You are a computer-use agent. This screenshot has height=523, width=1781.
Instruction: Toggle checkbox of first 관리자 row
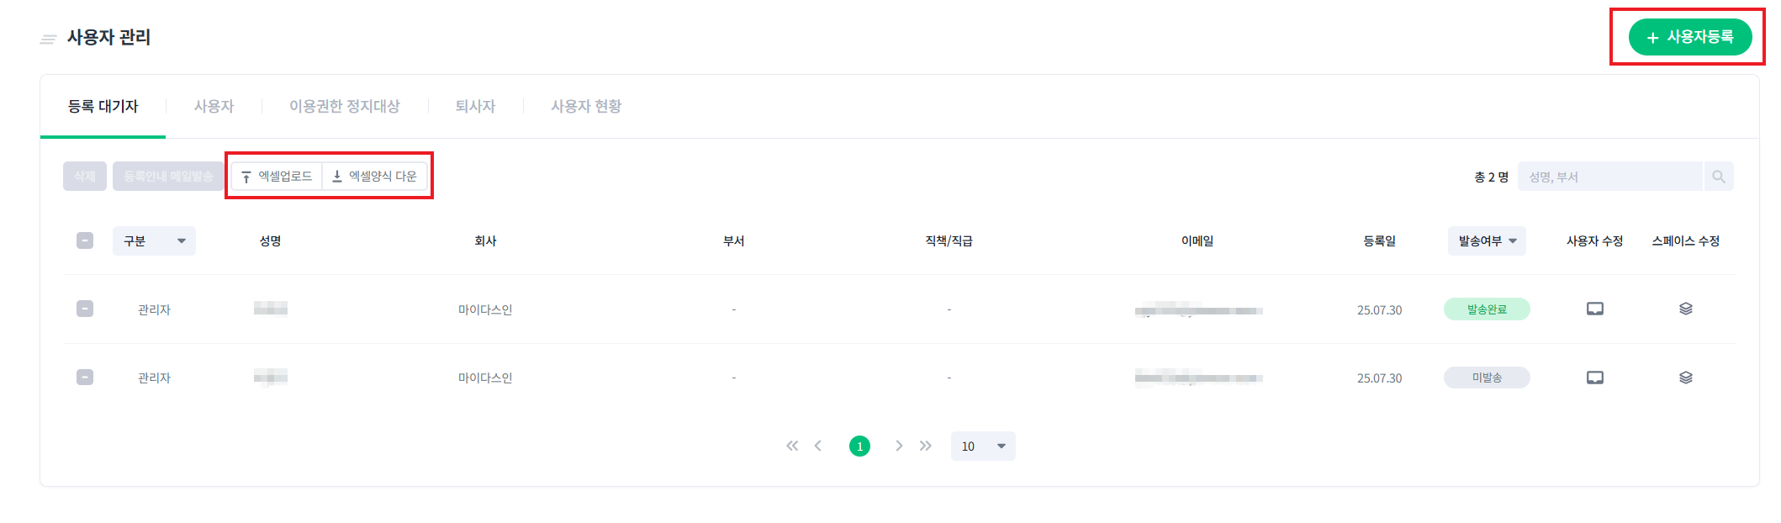pos(85,309)
